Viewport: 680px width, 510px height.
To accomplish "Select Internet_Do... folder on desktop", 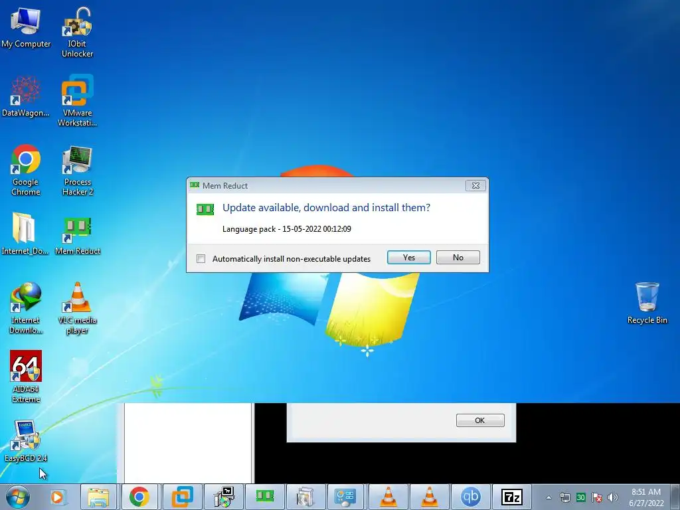I will click(x=25, y=234).
